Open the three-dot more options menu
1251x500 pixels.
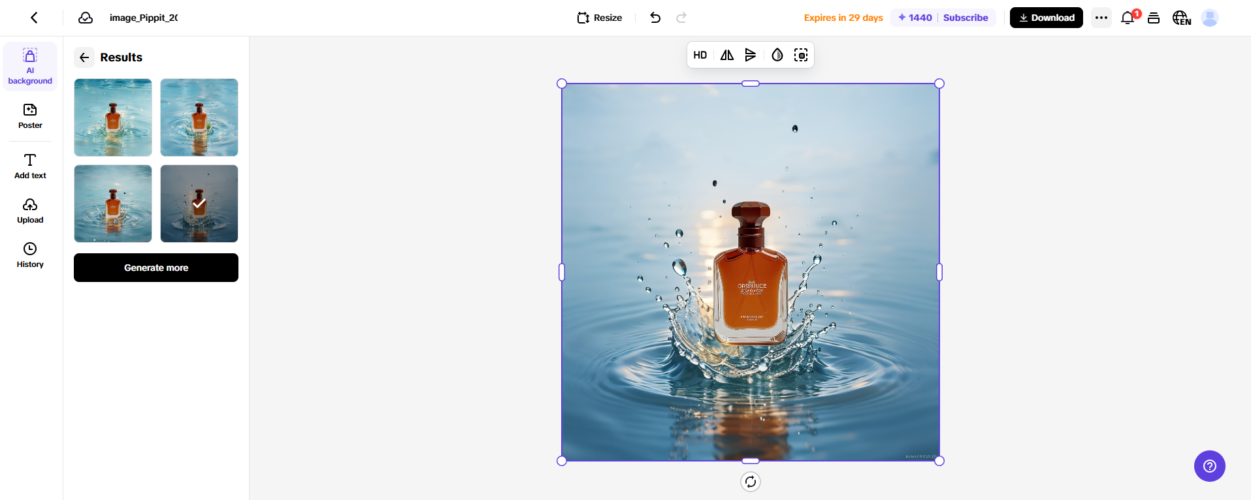[x=1101, y=18]
